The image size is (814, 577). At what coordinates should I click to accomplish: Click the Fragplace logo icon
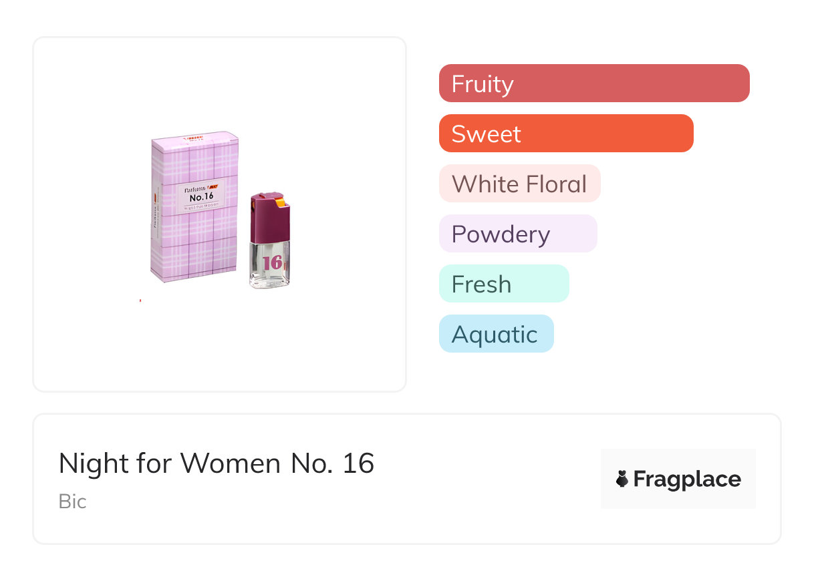click(x=622, y=479)
